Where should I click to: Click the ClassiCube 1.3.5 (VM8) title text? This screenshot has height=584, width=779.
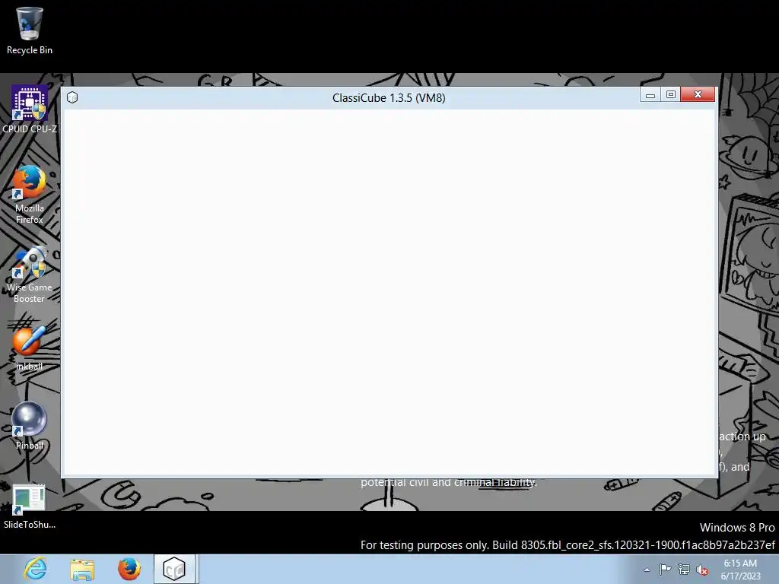pos(389,98)
